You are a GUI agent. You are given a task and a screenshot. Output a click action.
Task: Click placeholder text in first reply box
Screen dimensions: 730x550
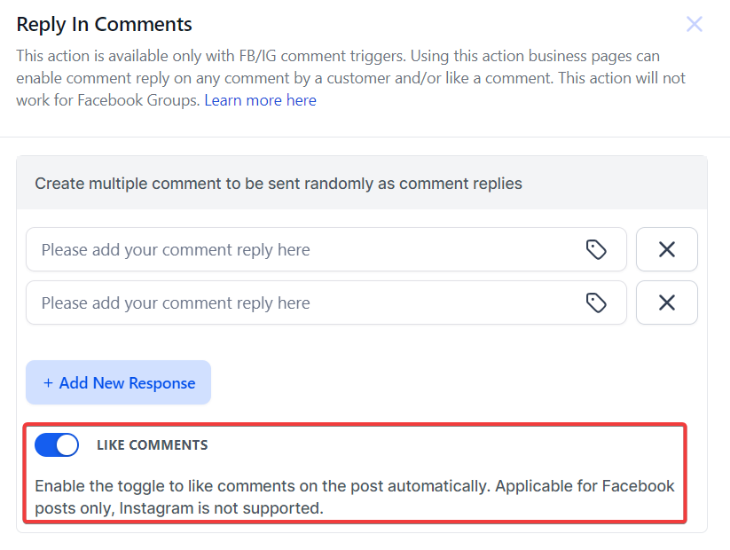[176, 250]
